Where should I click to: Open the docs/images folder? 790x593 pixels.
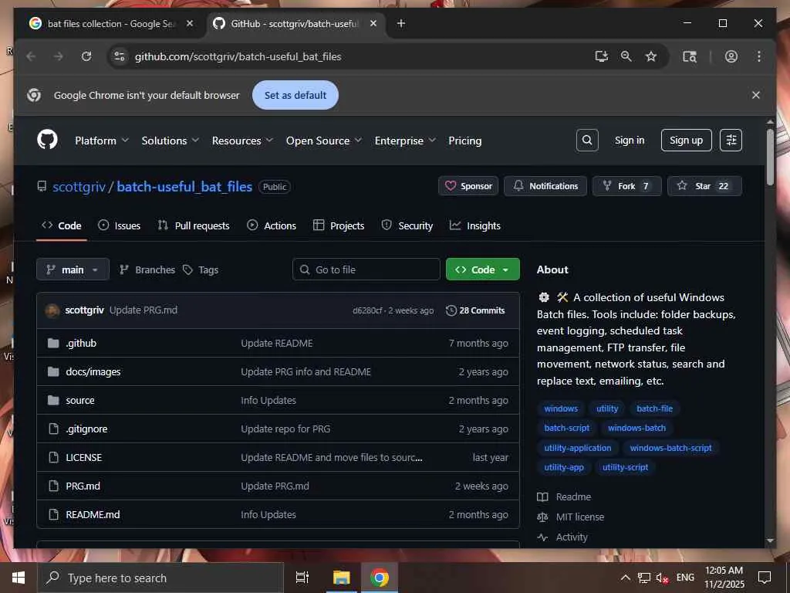(x=93, y=372)
